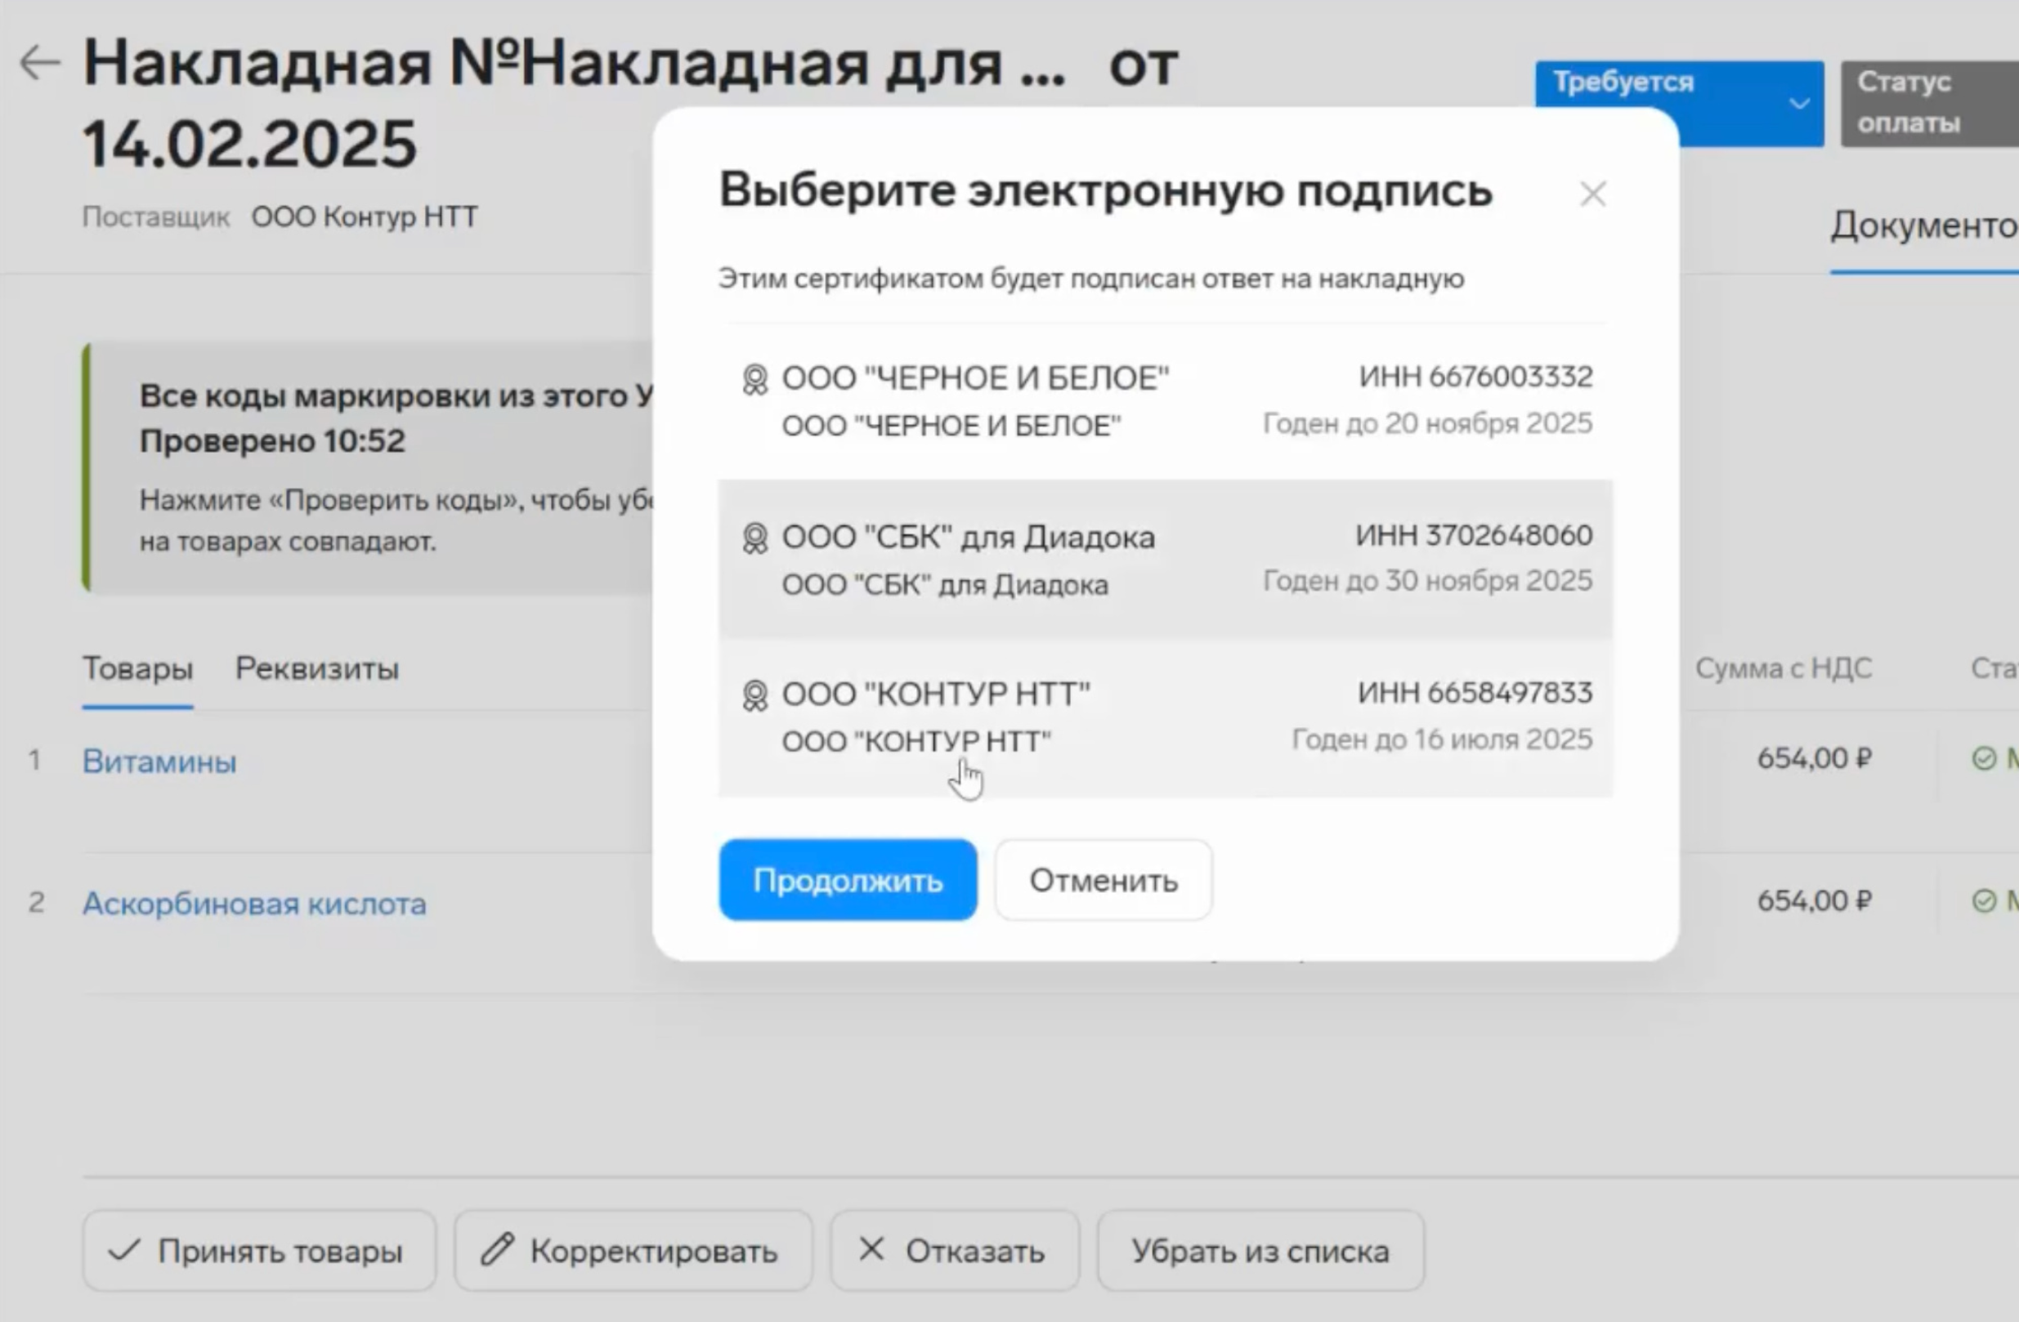
Task: Click supplier name ООО Контур НТТ
Action: click(x=365, y=217)
